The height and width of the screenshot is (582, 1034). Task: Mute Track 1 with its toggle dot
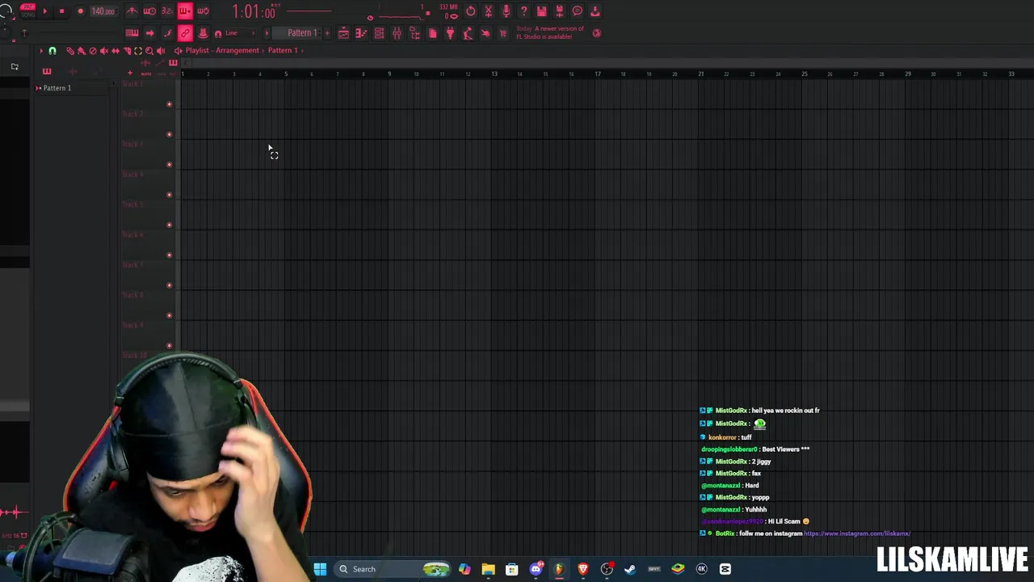(x=169, y=104)
